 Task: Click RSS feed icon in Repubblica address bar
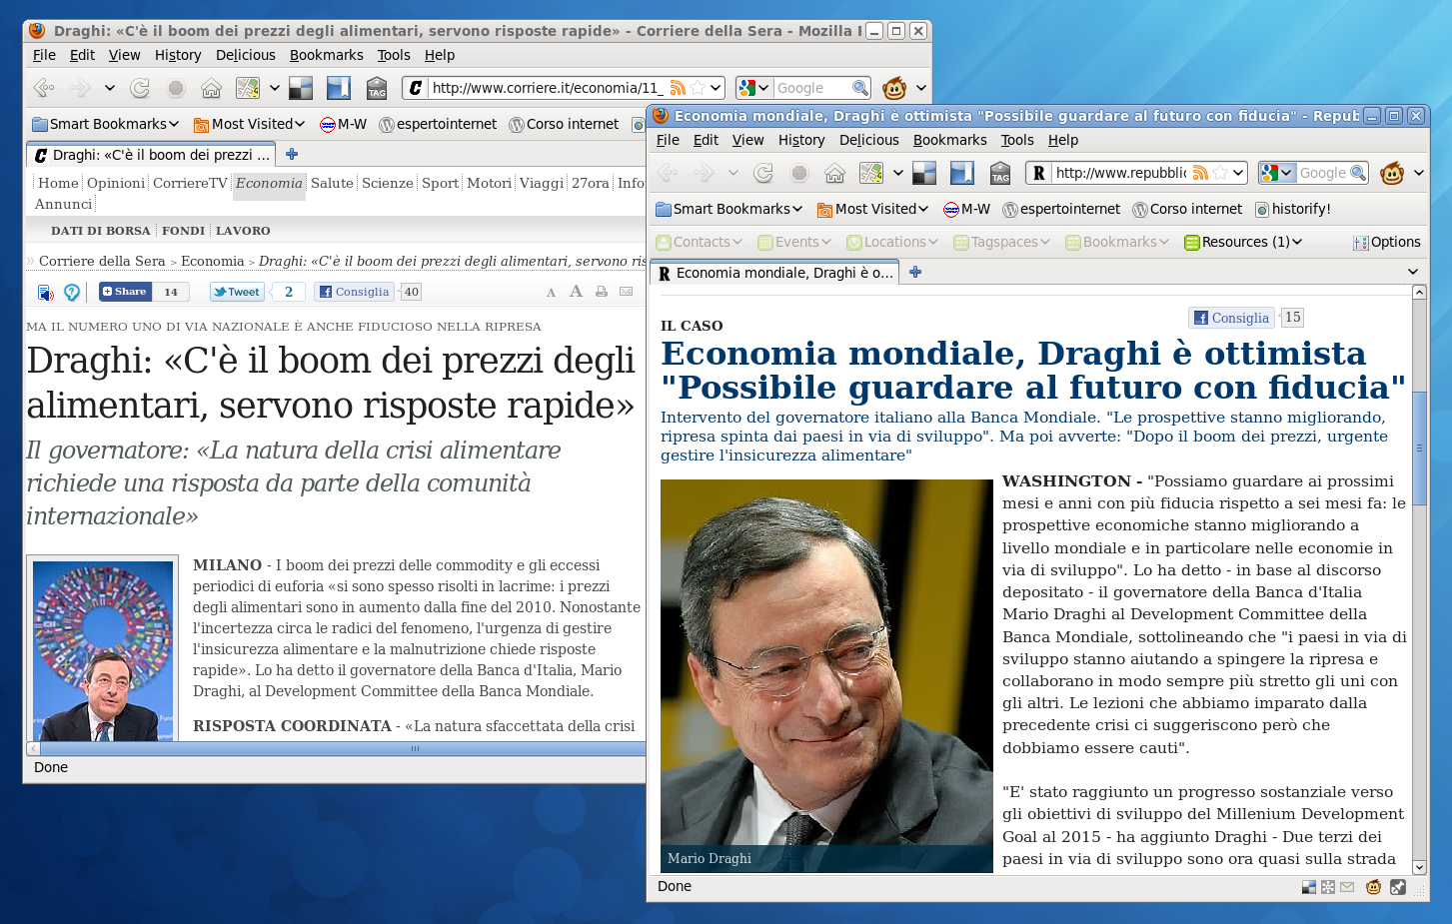pos(1200,173)
